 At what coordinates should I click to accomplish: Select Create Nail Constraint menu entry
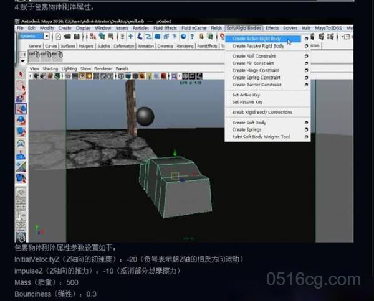(x=254, y=56)
